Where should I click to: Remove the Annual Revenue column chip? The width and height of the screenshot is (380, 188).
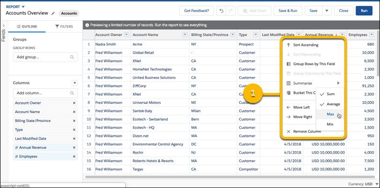[x=74, y=148]
